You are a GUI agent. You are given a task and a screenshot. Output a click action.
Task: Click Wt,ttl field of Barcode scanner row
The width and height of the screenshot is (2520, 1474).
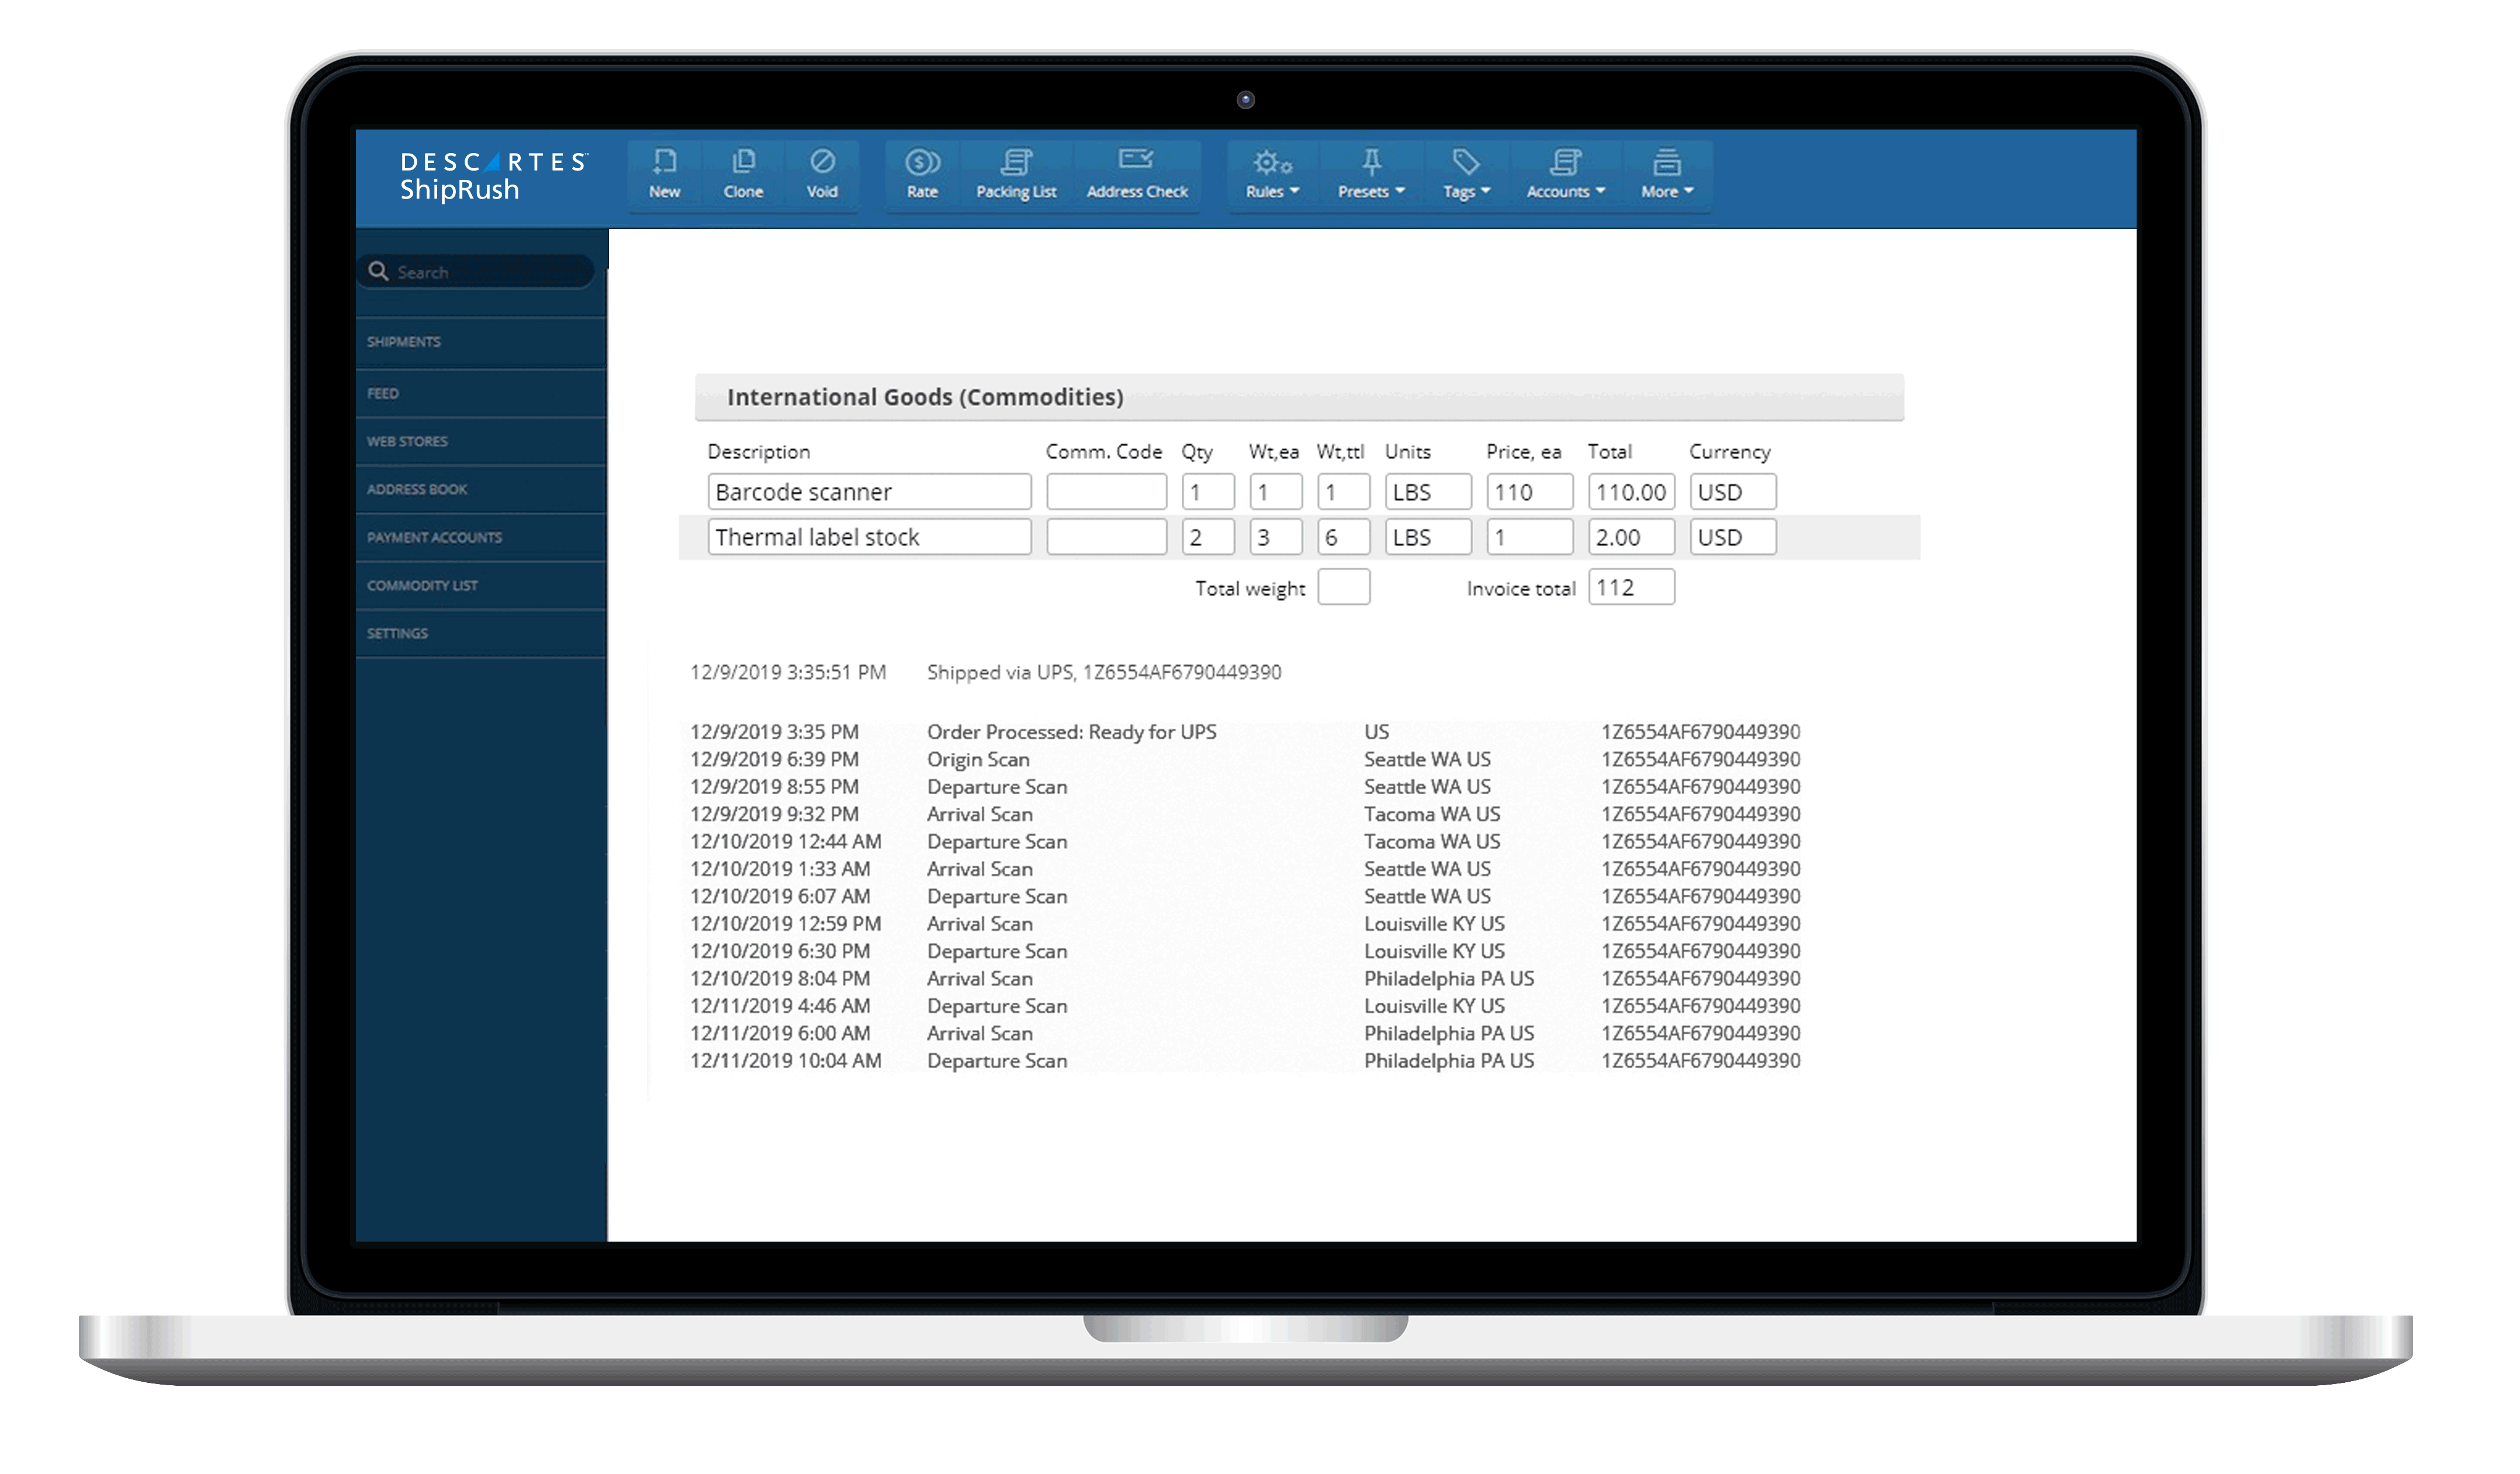1344,492
